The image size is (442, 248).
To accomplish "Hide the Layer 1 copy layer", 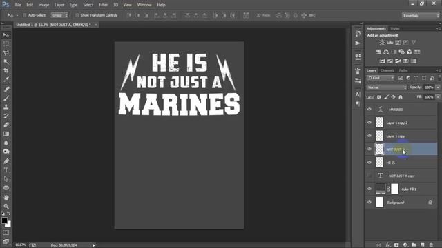I will tap(369, 136).
